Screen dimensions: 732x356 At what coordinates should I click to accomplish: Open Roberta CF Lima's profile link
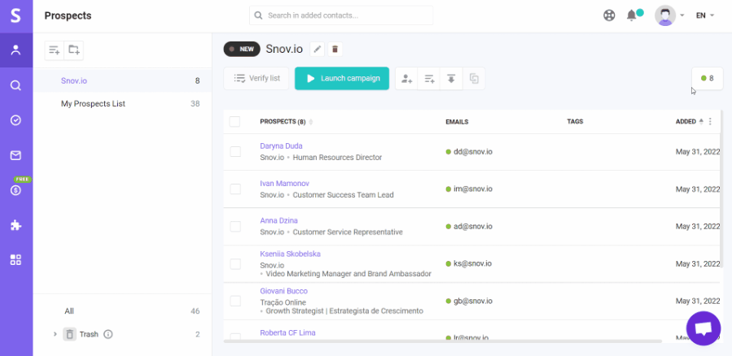[x=287, y=332]
